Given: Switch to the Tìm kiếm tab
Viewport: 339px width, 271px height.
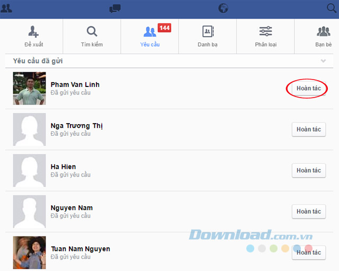Looking at the screenshot, I should (92, 37).
